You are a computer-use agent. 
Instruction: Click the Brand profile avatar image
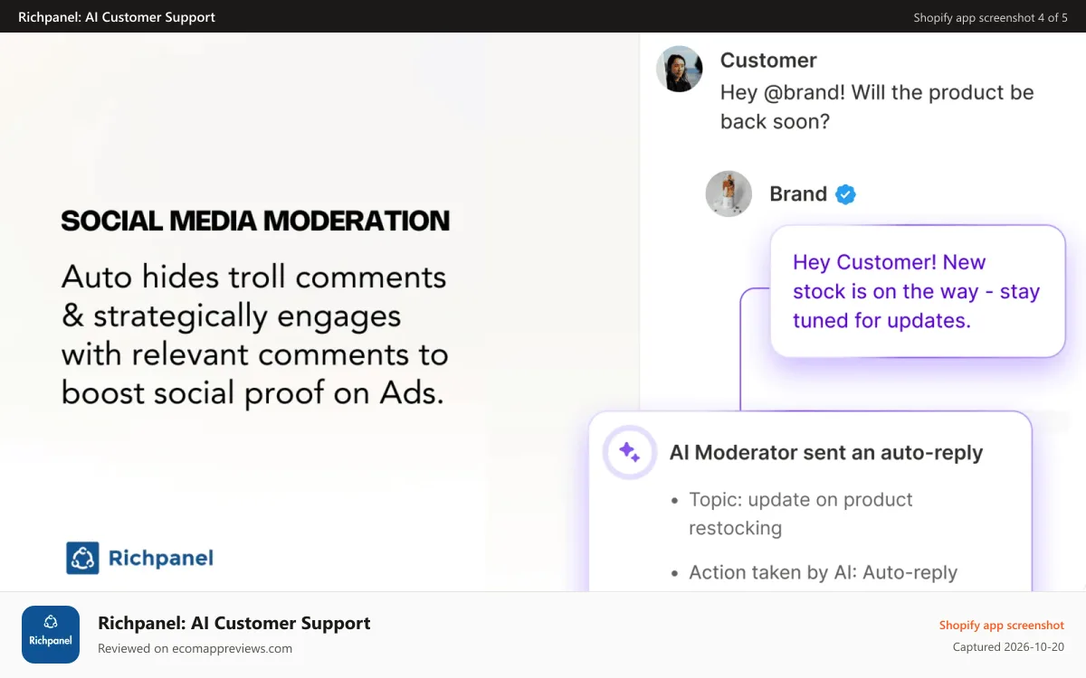pyautogui.click(x=729, y=193)
